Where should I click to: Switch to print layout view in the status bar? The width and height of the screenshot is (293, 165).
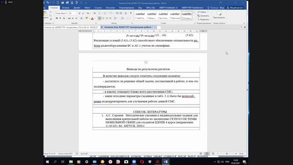(207, 154)
